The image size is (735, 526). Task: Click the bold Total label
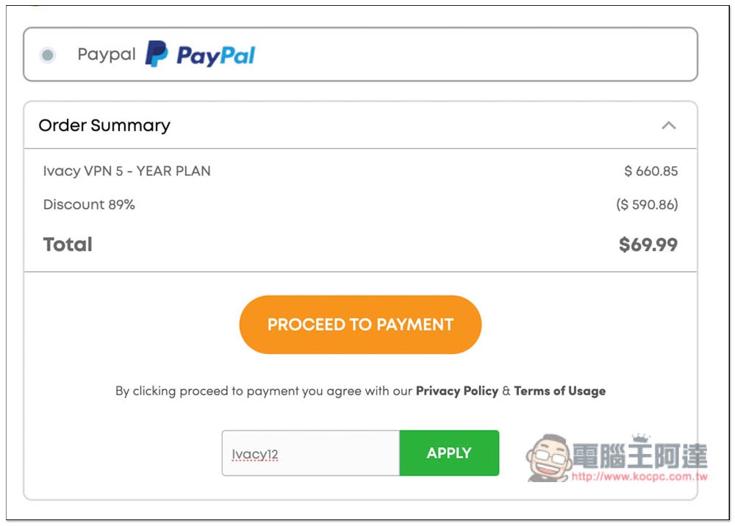68,245
